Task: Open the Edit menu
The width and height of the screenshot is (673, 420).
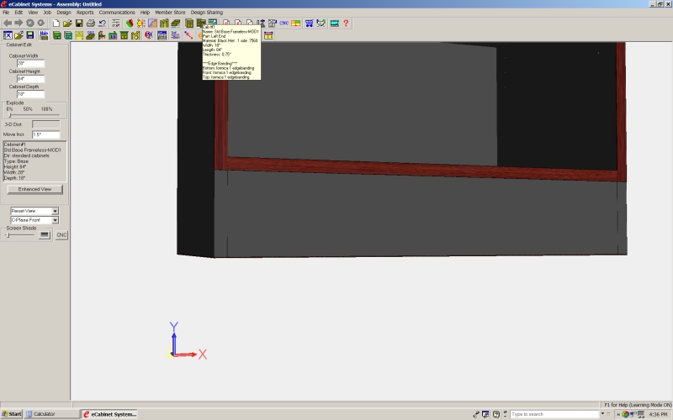Action: [19, 13]
